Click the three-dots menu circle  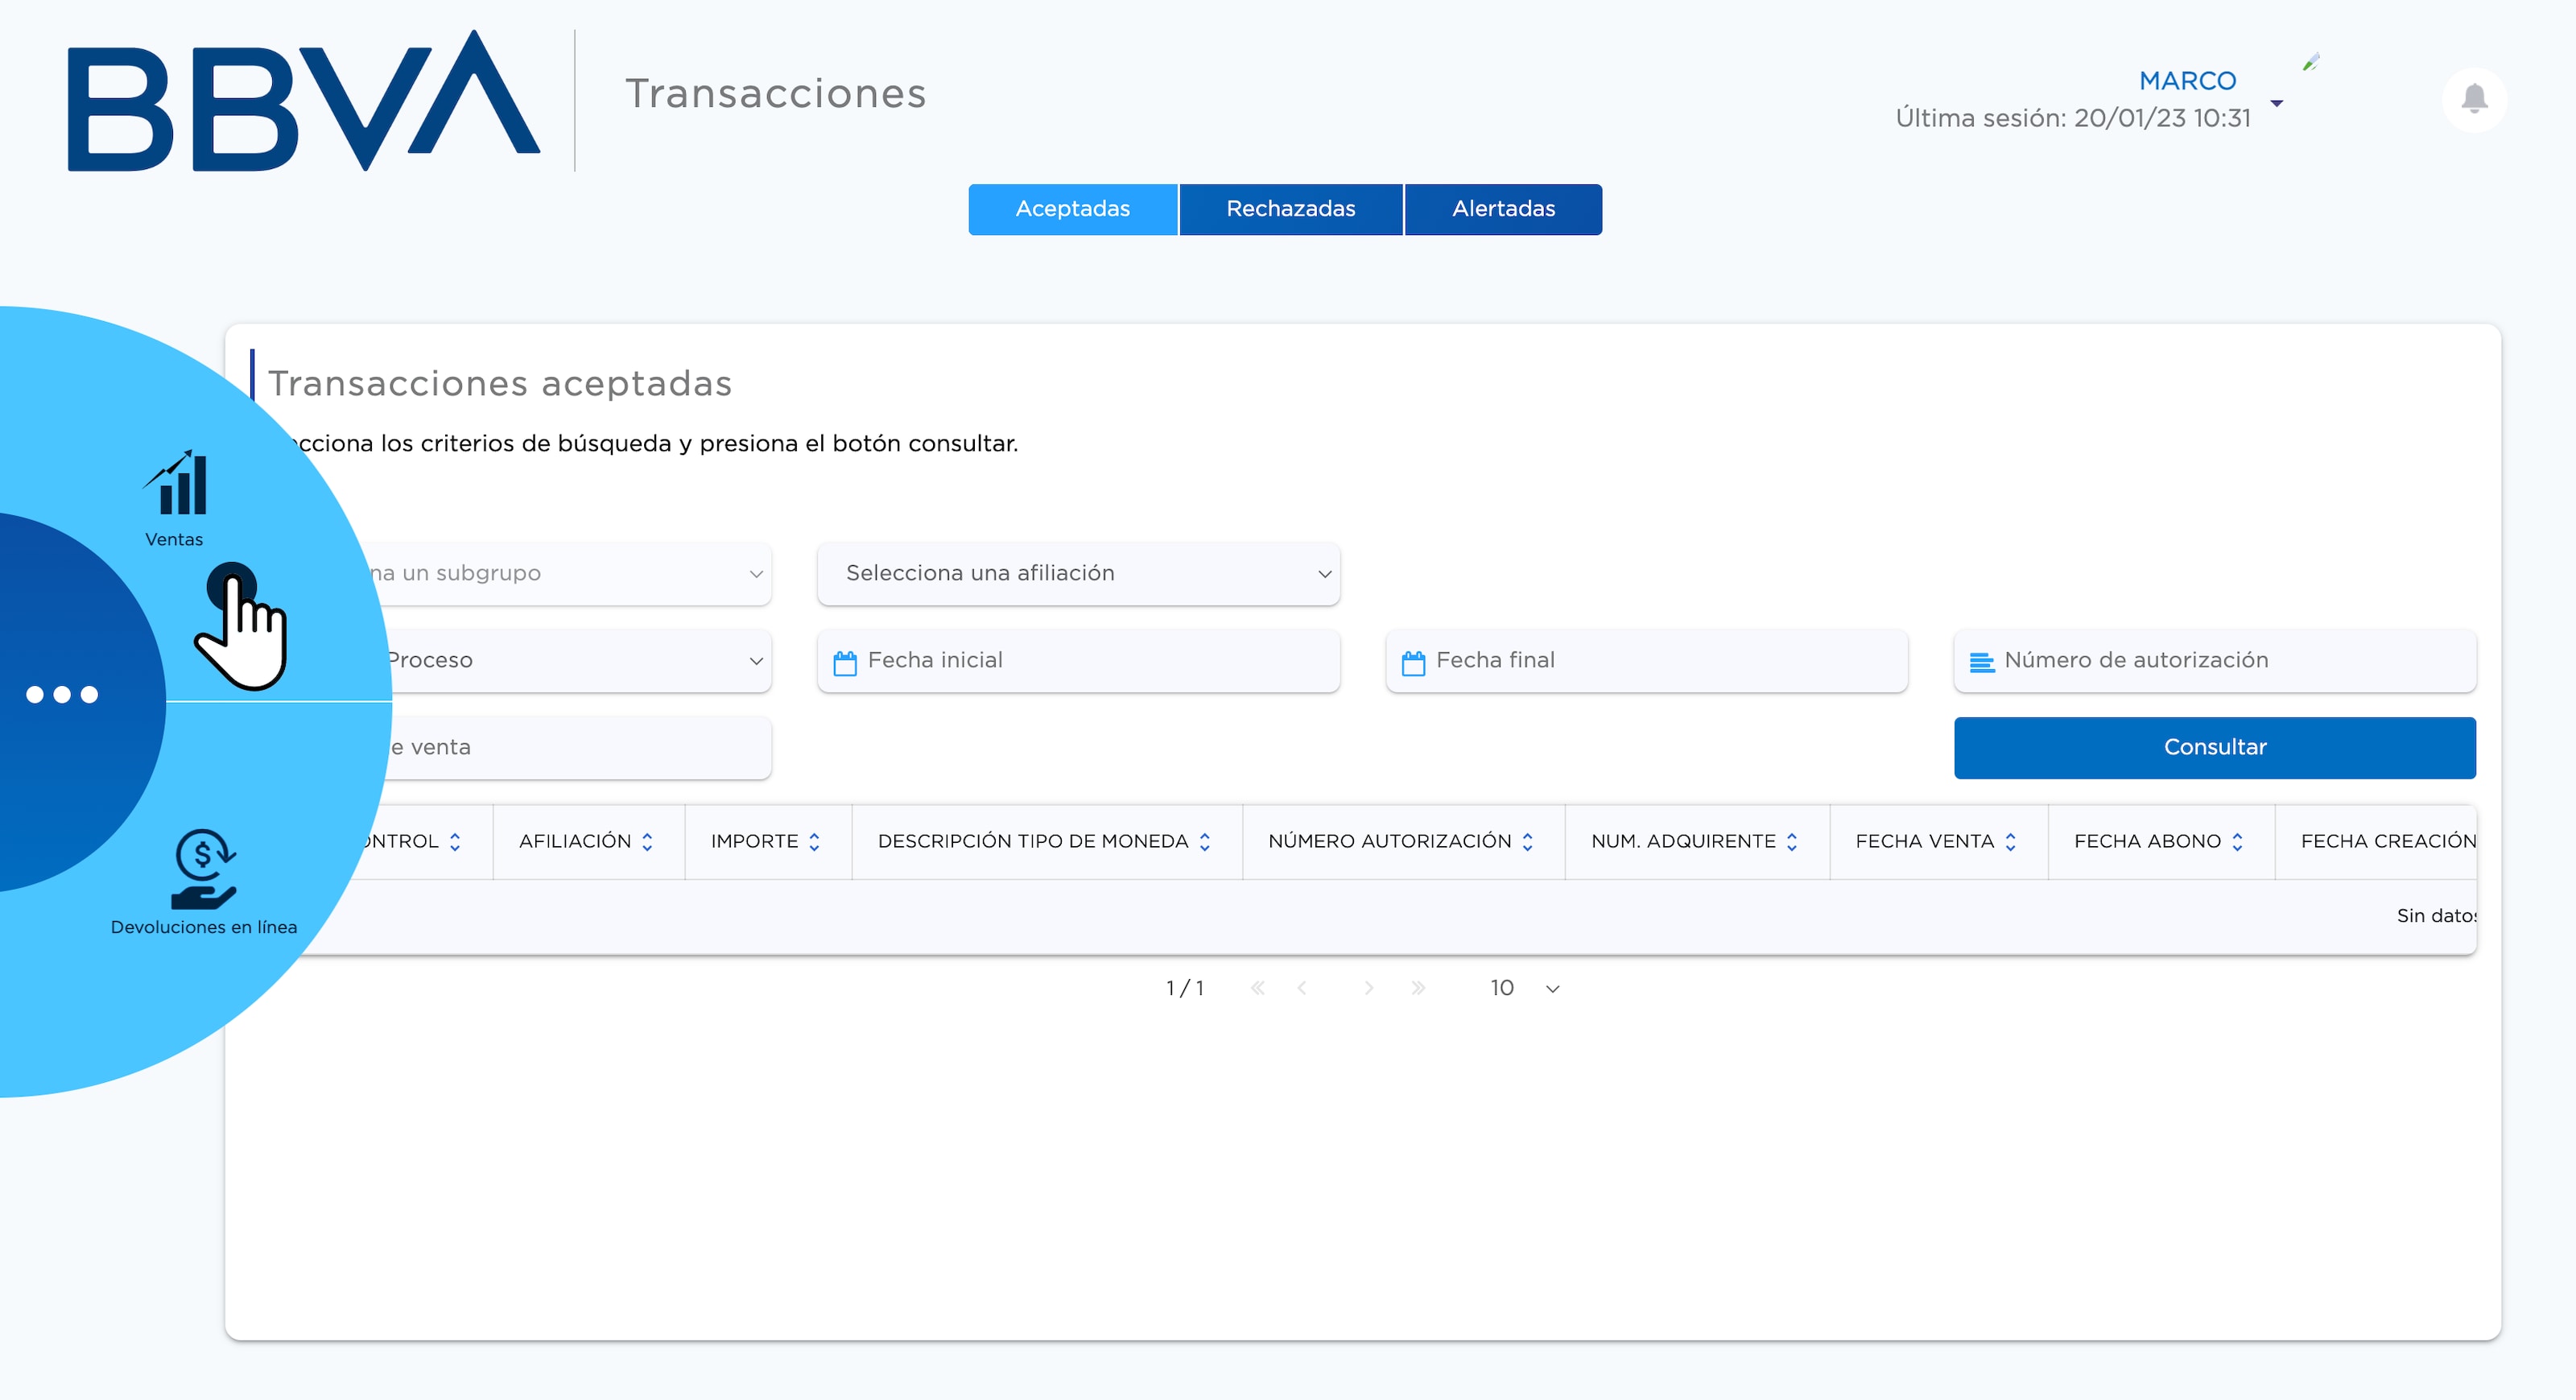(x=62, y=694)
